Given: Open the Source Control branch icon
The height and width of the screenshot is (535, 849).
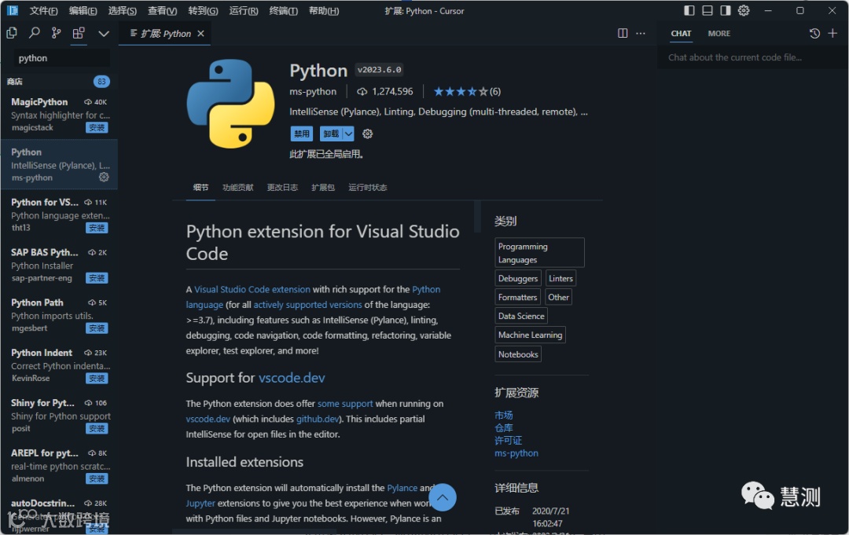Looking at the screenshot, I should 56,33.
